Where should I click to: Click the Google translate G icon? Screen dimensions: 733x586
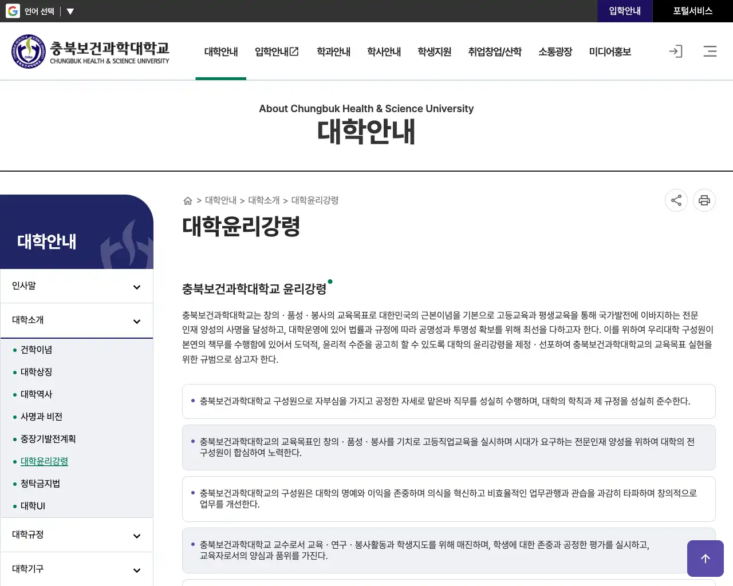[x=13, y=11]
